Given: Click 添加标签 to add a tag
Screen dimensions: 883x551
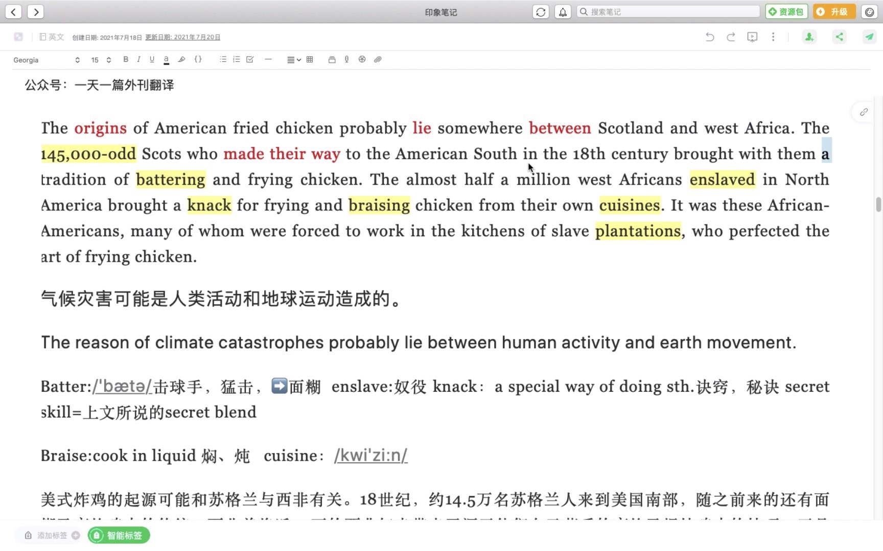Looking at the screenshot, I should click(x=52, y=535).
